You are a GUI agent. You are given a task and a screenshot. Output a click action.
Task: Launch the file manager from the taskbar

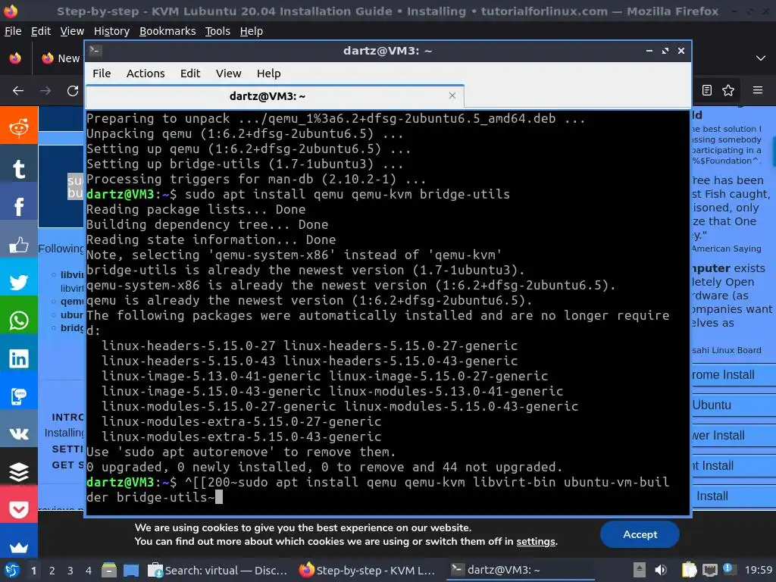coord(109,570)
